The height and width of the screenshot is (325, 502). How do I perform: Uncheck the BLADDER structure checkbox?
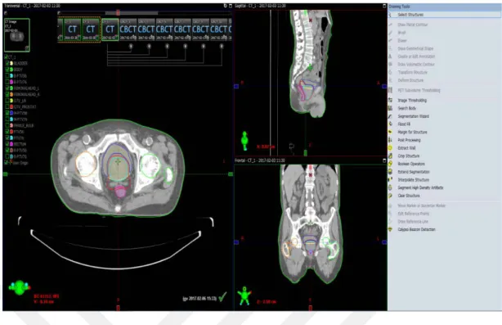click(7, 64)
